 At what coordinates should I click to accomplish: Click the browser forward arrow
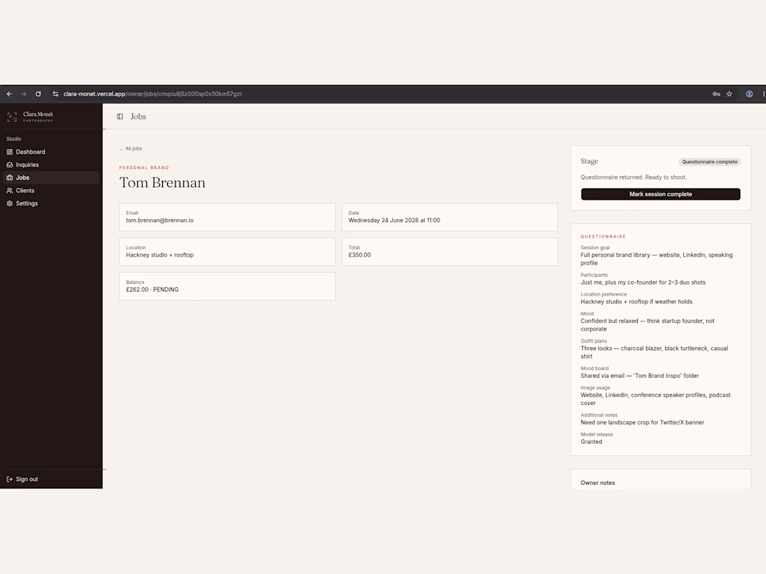point(24,94)
